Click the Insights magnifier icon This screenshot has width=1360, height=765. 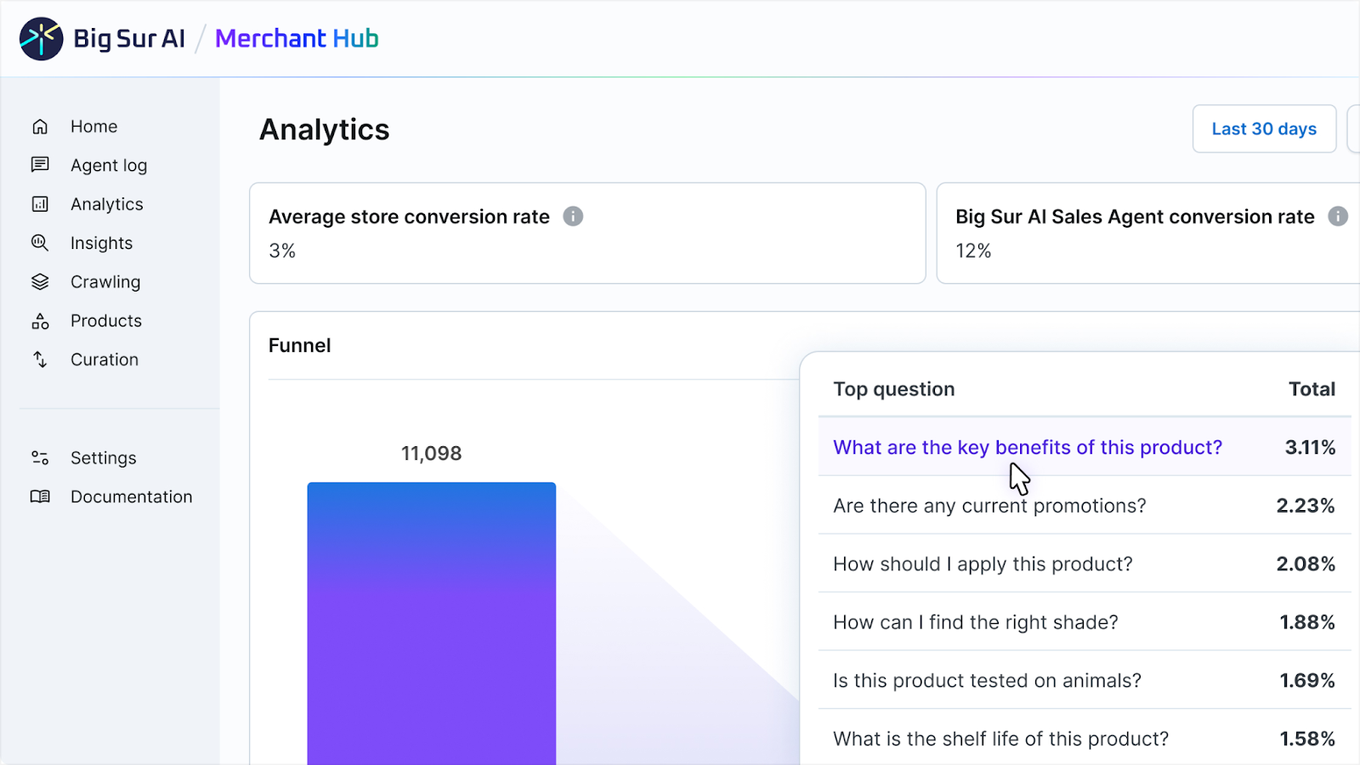click(40, 243)
